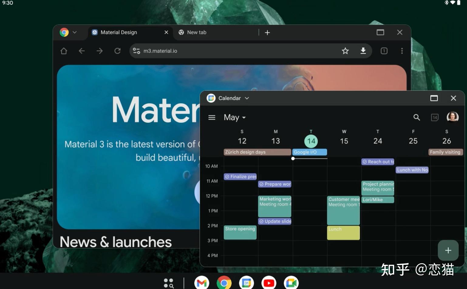Open the Project plannin event on Thursday
Viewport: 467px width, 289px height.
tap(378, 188)
